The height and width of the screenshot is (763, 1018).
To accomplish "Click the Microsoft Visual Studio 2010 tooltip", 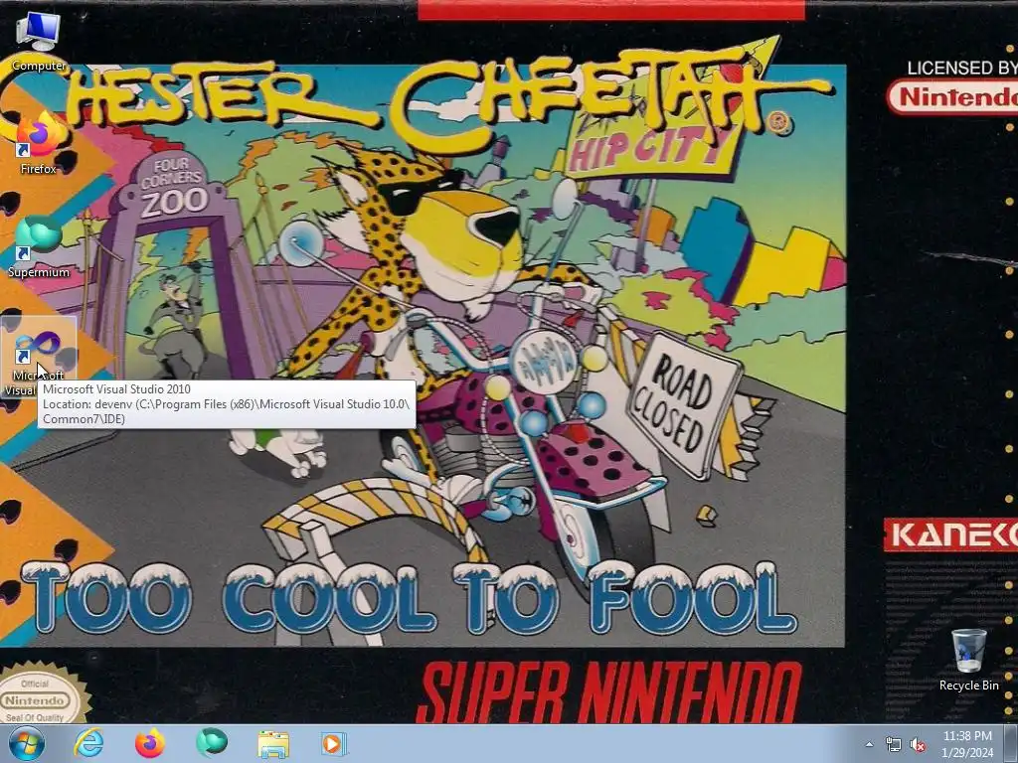I will click(228, 403).
